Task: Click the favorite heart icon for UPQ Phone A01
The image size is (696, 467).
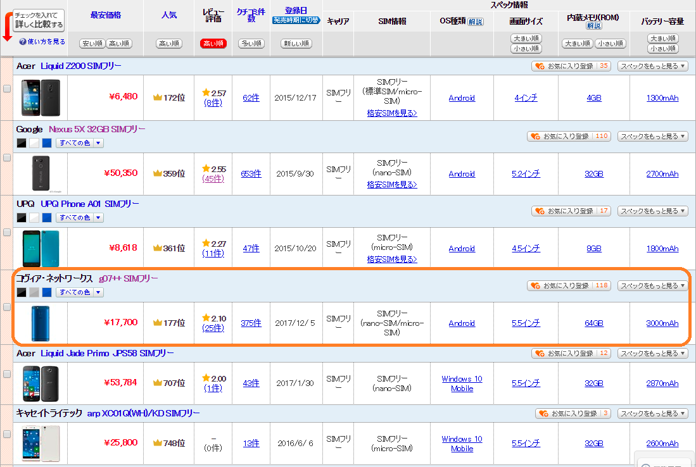Action: pos(540,211)
